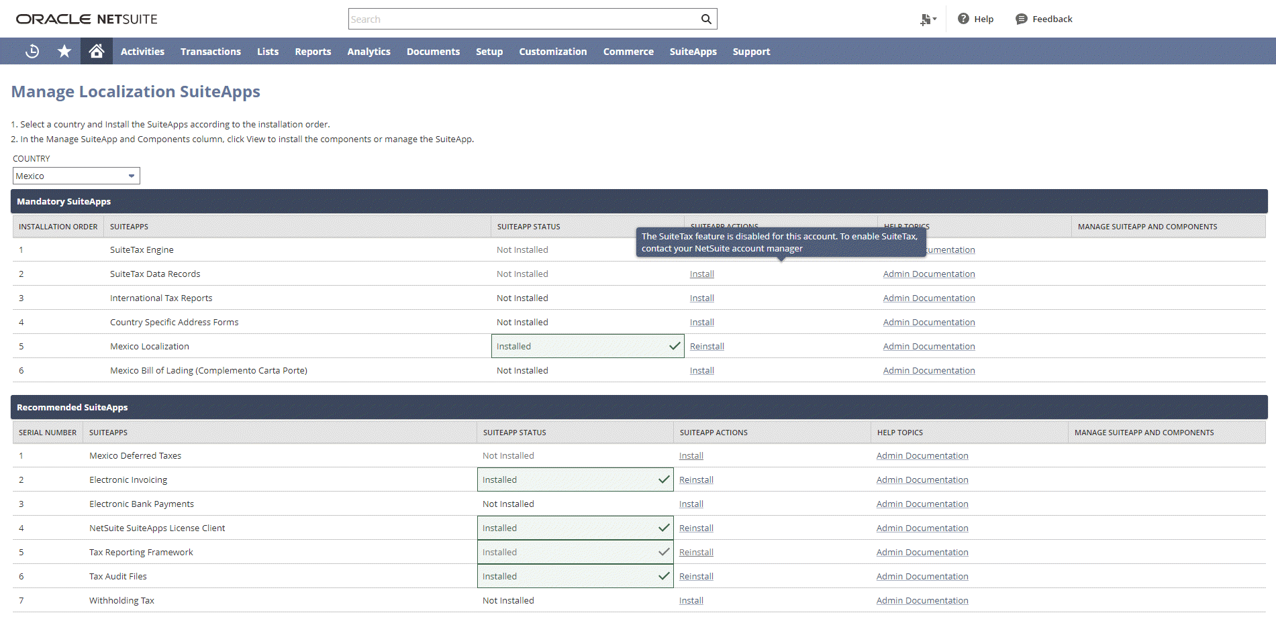Open Admin Documentation for NetSuite SuiteApps License Client
1276x623 pixels.
point(922,528)
